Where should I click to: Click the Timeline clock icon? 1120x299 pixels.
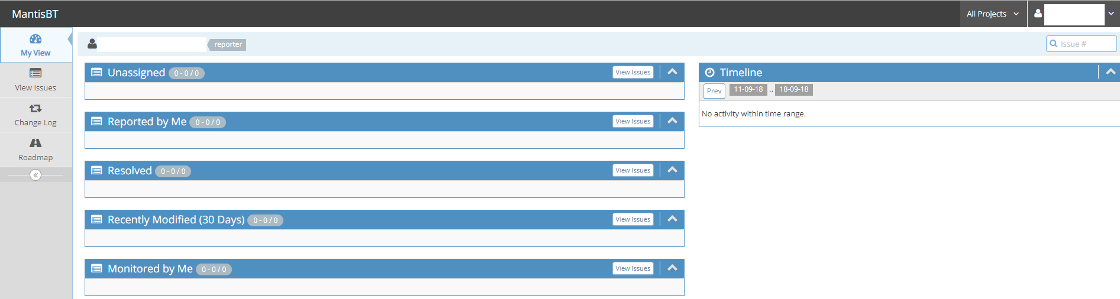pos(709,72)
